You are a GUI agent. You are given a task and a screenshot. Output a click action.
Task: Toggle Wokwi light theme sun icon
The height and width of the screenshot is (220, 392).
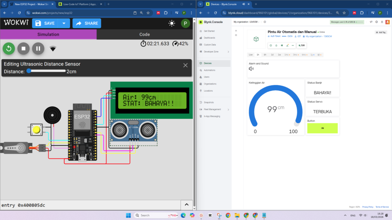(172, 23)
